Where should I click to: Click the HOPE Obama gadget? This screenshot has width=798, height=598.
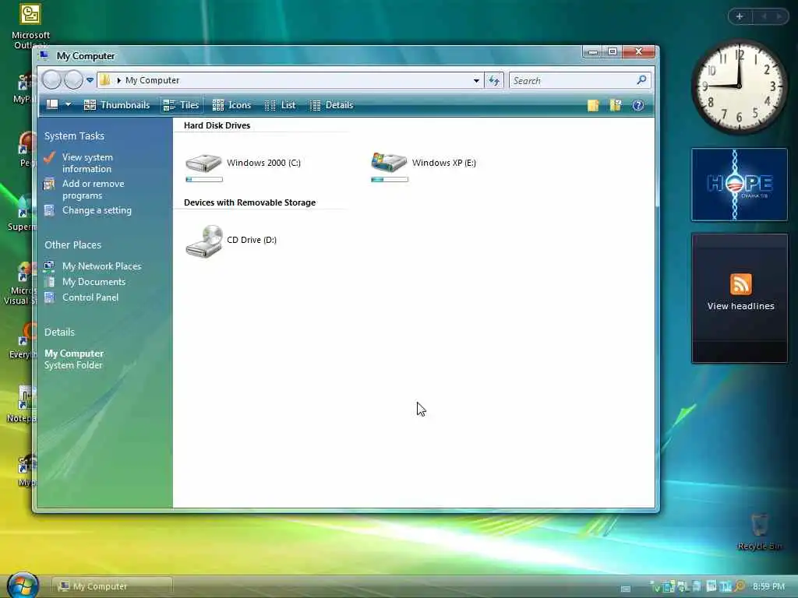tap(739, 185)
